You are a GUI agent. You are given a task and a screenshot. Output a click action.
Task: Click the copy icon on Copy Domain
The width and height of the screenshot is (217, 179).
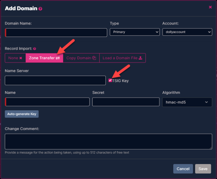94,58
